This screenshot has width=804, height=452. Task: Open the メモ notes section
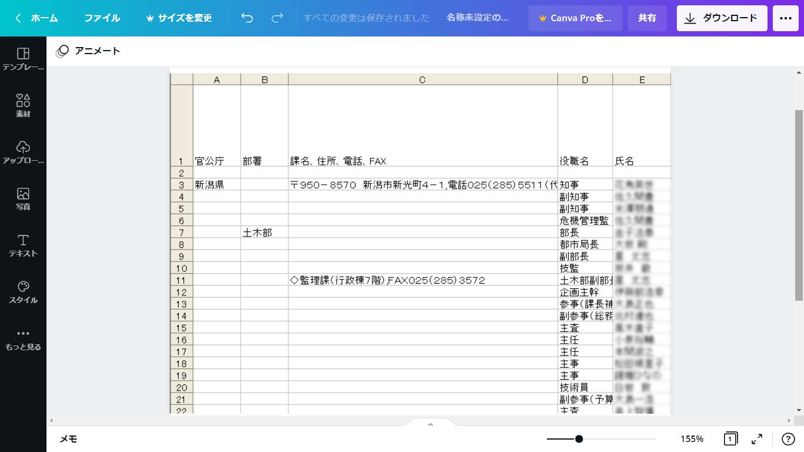click(68, 439)
